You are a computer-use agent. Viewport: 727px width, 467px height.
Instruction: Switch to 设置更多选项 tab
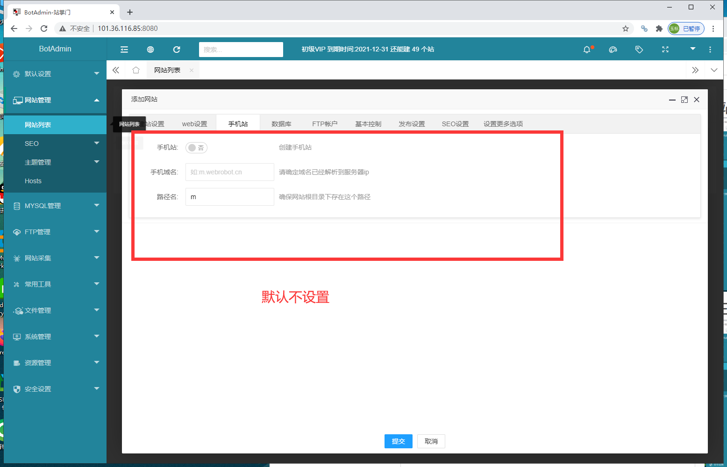pos(503,124)
